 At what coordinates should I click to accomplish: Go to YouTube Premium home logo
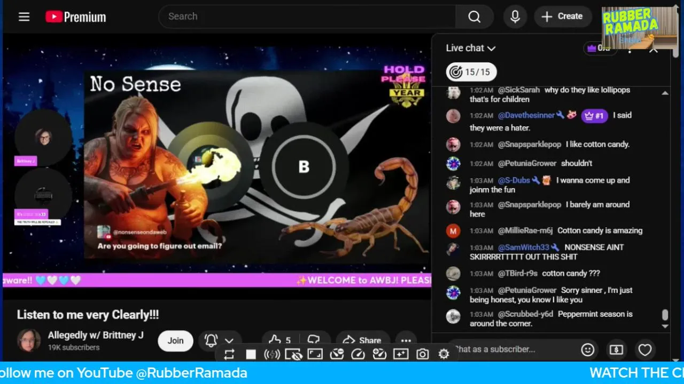coord(75,17)
